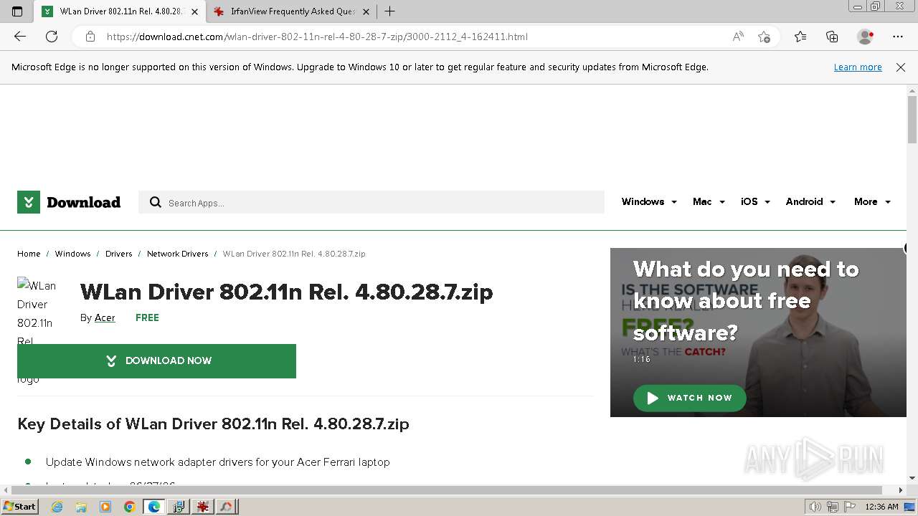This screenshot has width=918, height=516.
Task: Reload the page with the refresh icon
Action: [x=52, y=37]
